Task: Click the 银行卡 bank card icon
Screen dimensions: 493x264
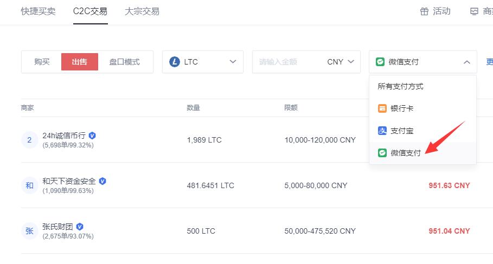Action: click(382, 108)
